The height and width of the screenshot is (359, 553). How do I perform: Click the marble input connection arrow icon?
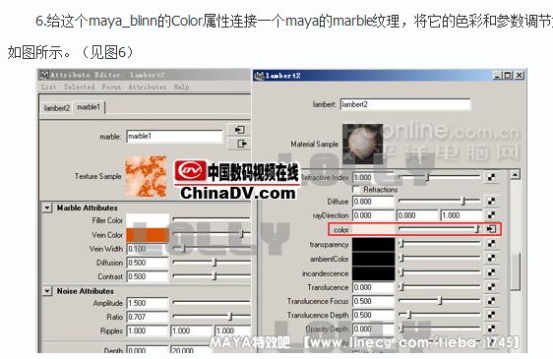click(239, 130)
